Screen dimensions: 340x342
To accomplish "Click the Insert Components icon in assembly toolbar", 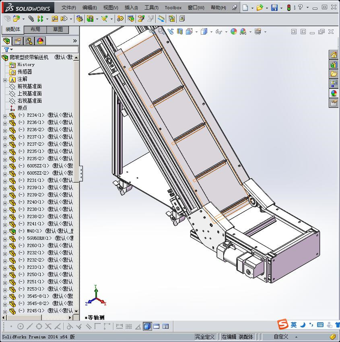I will point(16,19).
